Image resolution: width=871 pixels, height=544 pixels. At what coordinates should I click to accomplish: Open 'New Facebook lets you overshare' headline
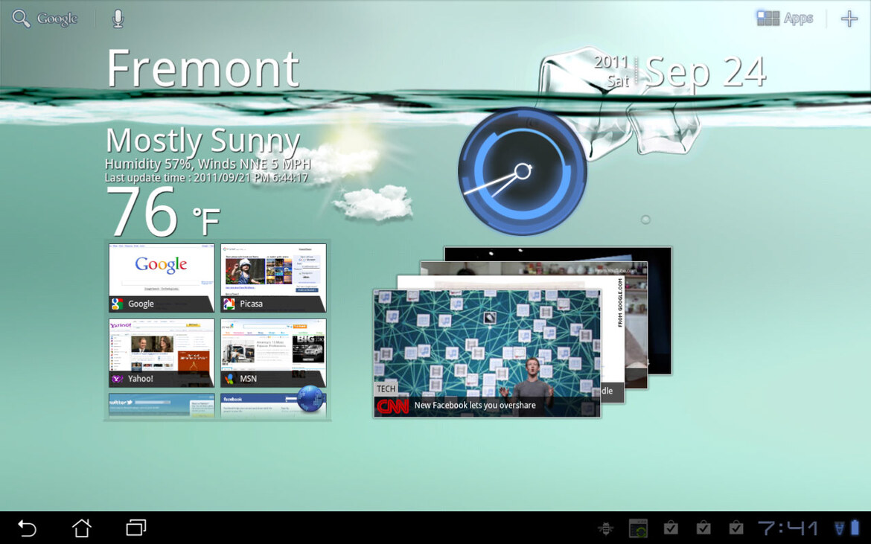tap(475, 406)
